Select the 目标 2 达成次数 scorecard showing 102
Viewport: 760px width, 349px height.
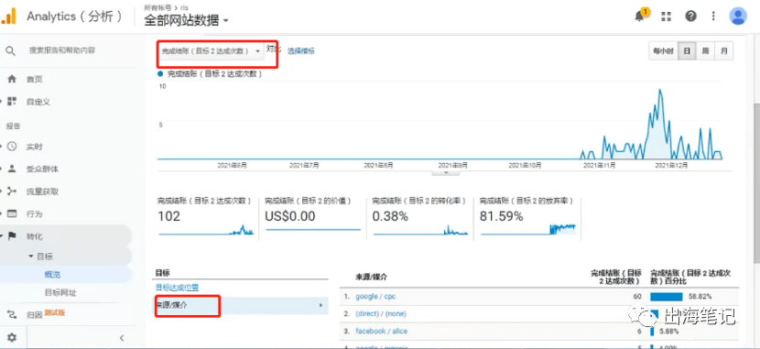pos(205,218)
